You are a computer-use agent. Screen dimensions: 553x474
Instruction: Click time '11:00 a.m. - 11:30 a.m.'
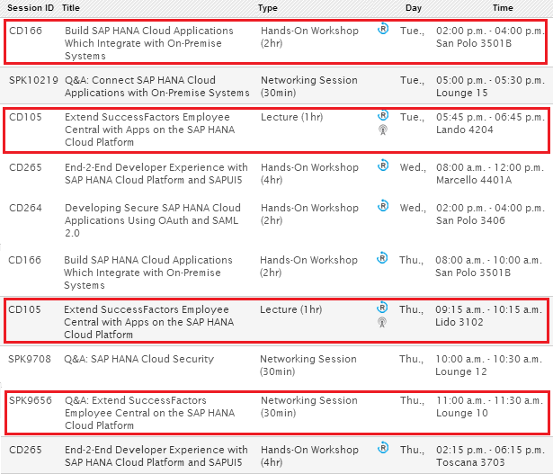click(x=490, y=400)
